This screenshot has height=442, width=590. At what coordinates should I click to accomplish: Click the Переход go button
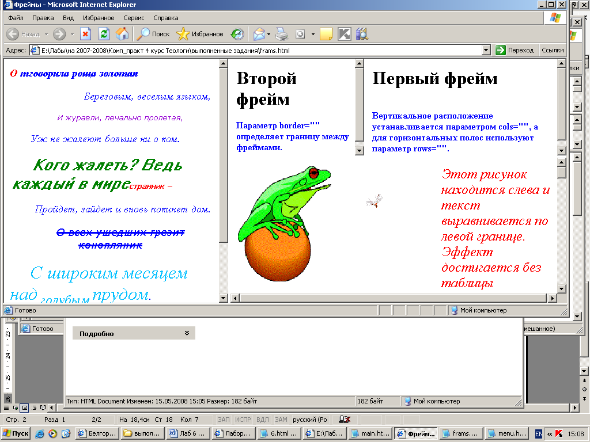515,50
